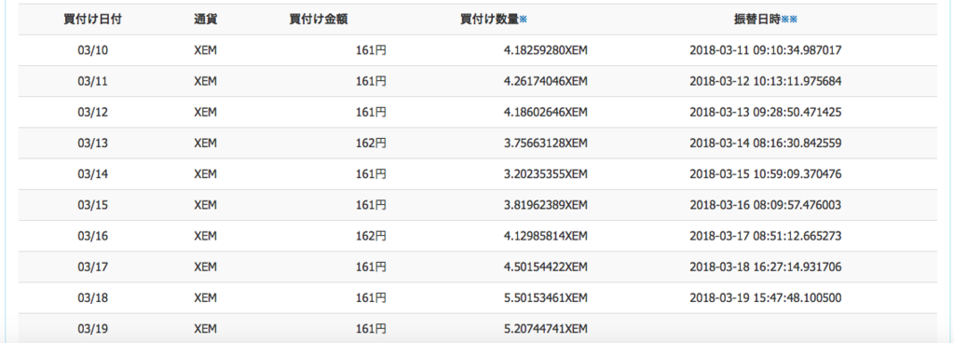
Task: Click quantity 4.18602646XEM
Action: pyautogui.click(x=546, y=113)
